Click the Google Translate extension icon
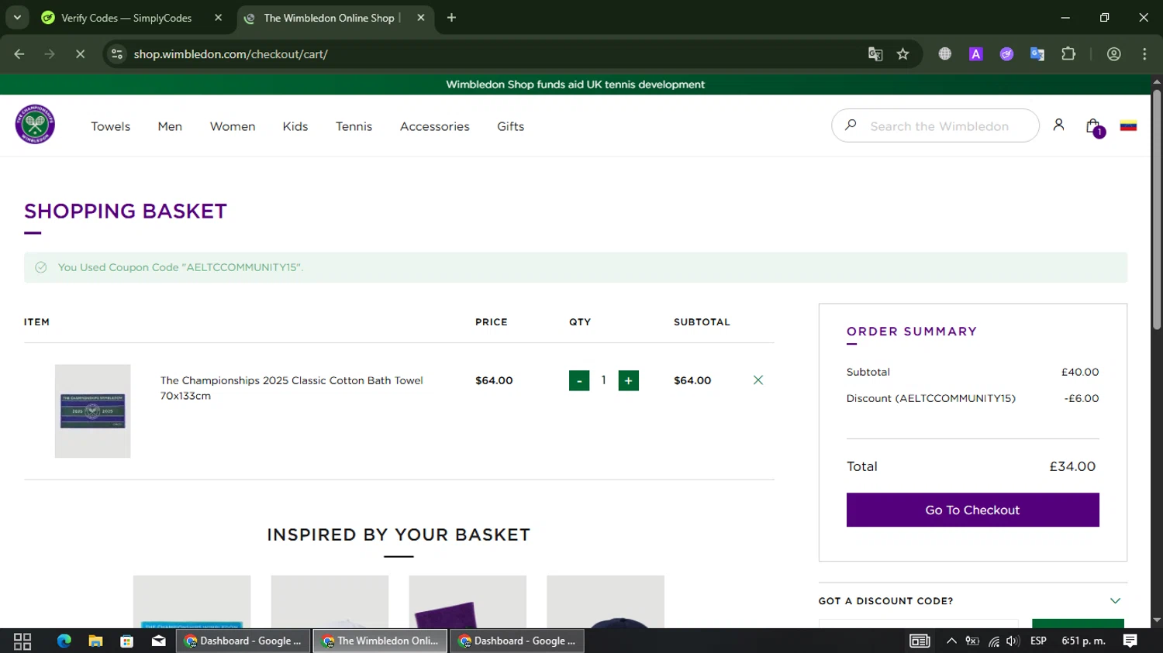Viewport: 1163px width, 653px height. (1037, 54)
